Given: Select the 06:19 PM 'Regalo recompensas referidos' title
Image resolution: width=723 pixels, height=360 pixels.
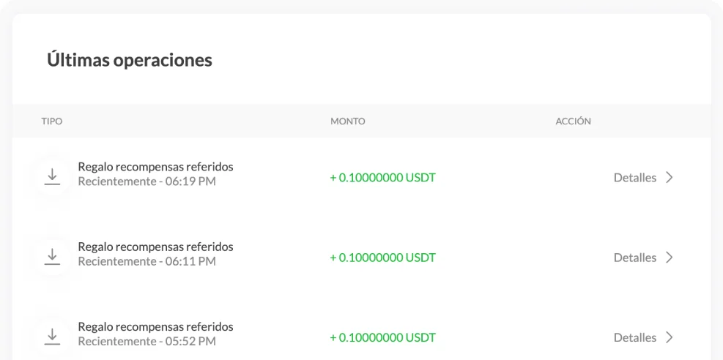Looking at the screenshot, I should (155, 168).
